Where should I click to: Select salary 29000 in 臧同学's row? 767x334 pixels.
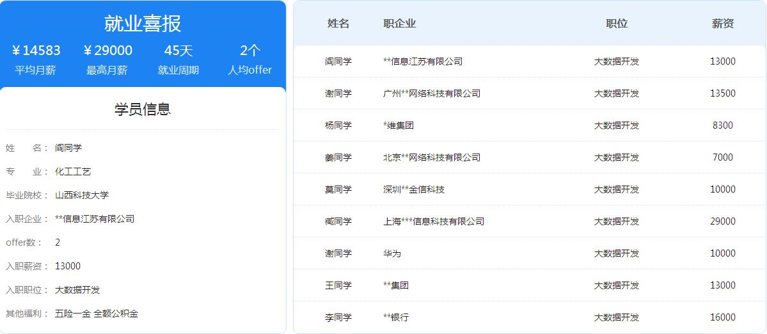coord(722,221)
